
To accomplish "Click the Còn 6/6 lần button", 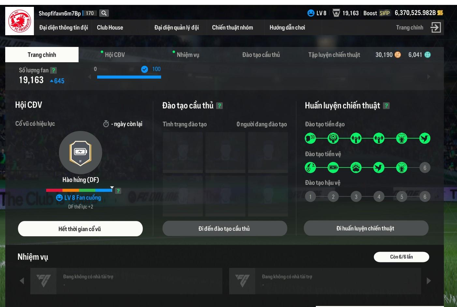I will 401,257.
